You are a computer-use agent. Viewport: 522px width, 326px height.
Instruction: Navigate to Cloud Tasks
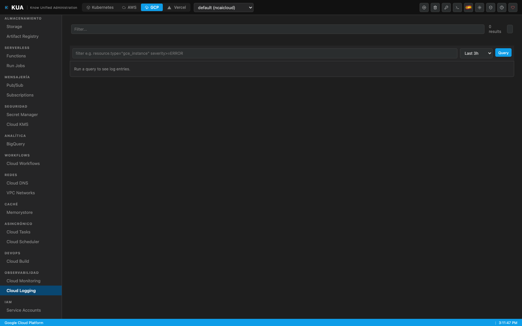[31, 232]
